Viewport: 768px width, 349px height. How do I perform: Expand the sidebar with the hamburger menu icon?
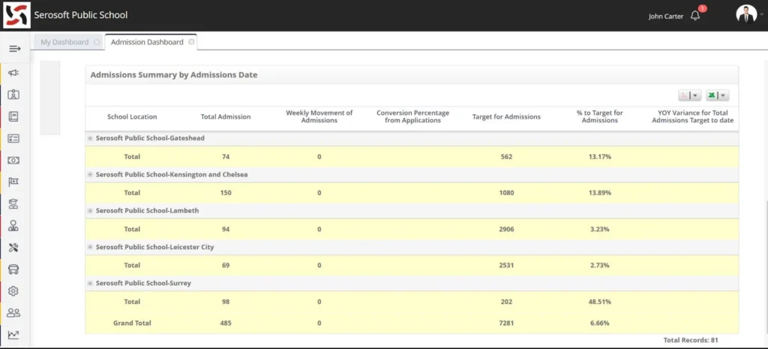[14, 49]
